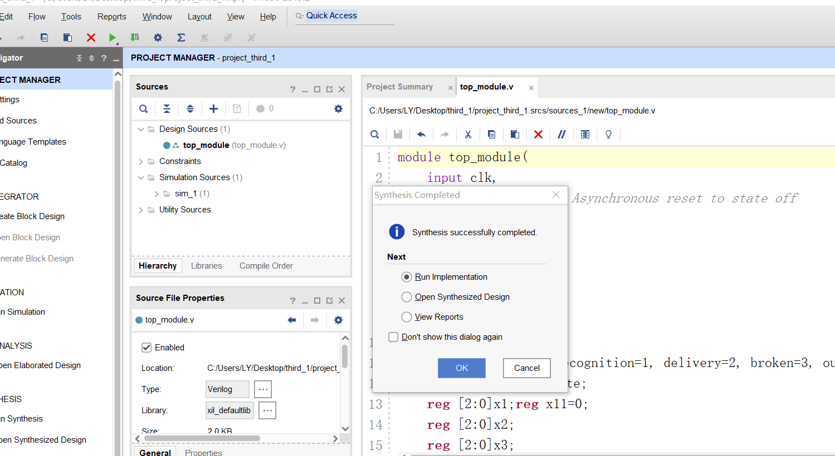Image resolution: width=835 pixels, height=456 pixels.
Task: Click search icon in editor toolbar
Action: click(x=375, y=134)
